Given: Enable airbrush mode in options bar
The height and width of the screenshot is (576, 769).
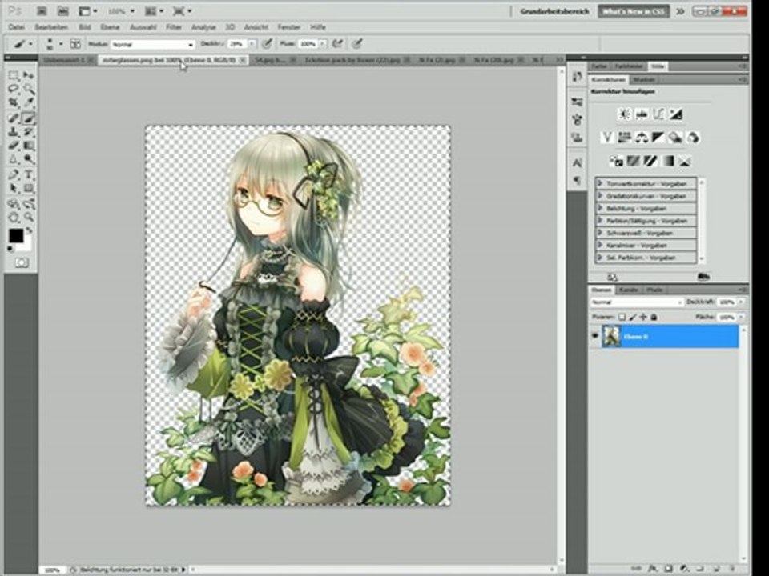Looking at the screenshot, I should [x=337, y=44].
